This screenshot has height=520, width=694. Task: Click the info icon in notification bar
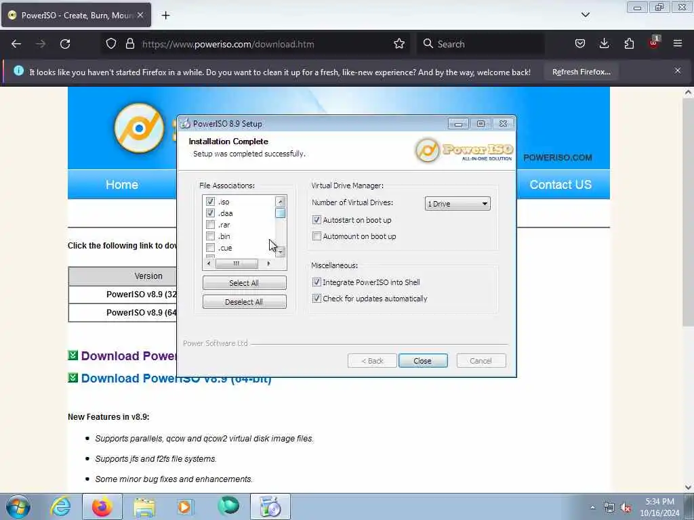18,70
